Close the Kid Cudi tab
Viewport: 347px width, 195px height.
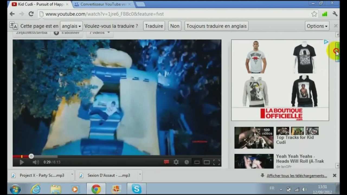tap(67, 4)
